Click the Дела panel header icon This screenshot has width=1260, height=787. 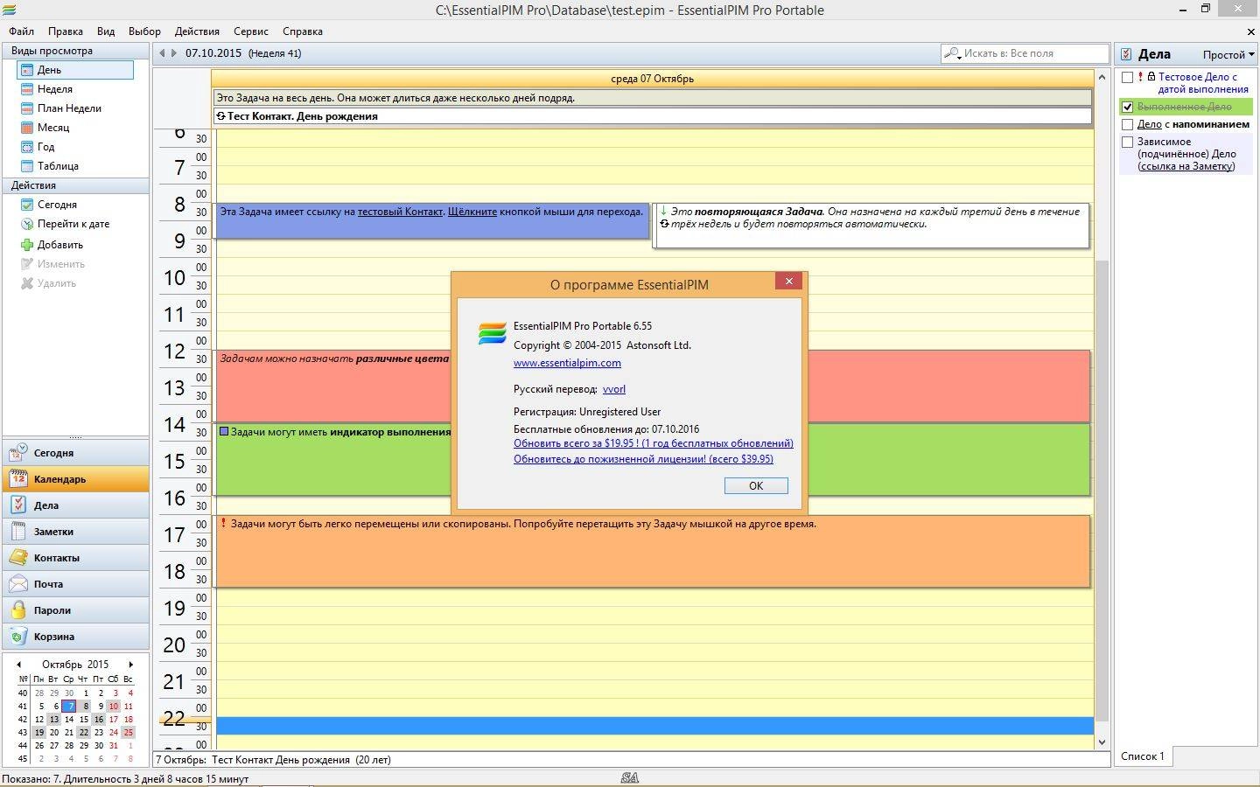pos(1126,54)
